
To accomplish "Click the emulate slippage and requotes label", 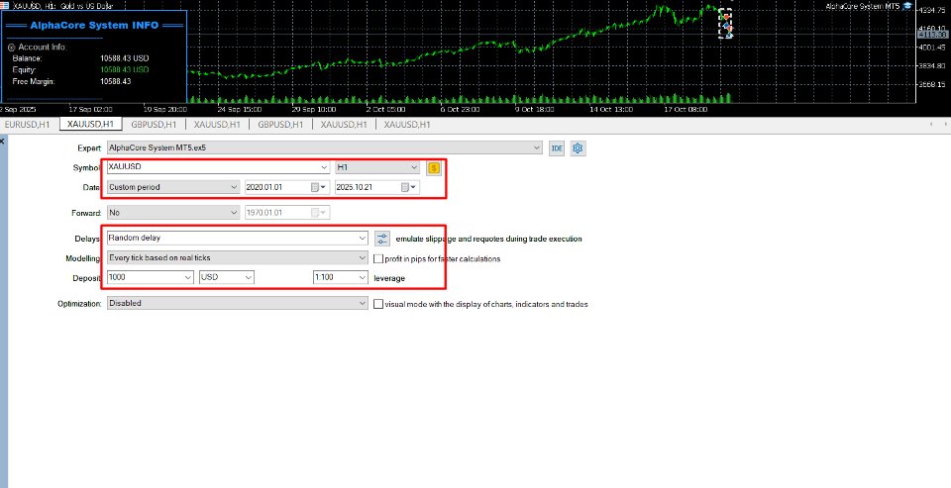I will (488, 239).
